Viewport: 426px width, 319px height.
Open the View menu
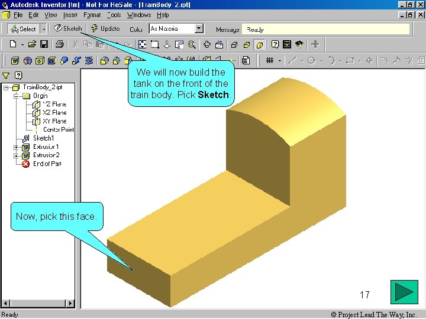(51, 15)
